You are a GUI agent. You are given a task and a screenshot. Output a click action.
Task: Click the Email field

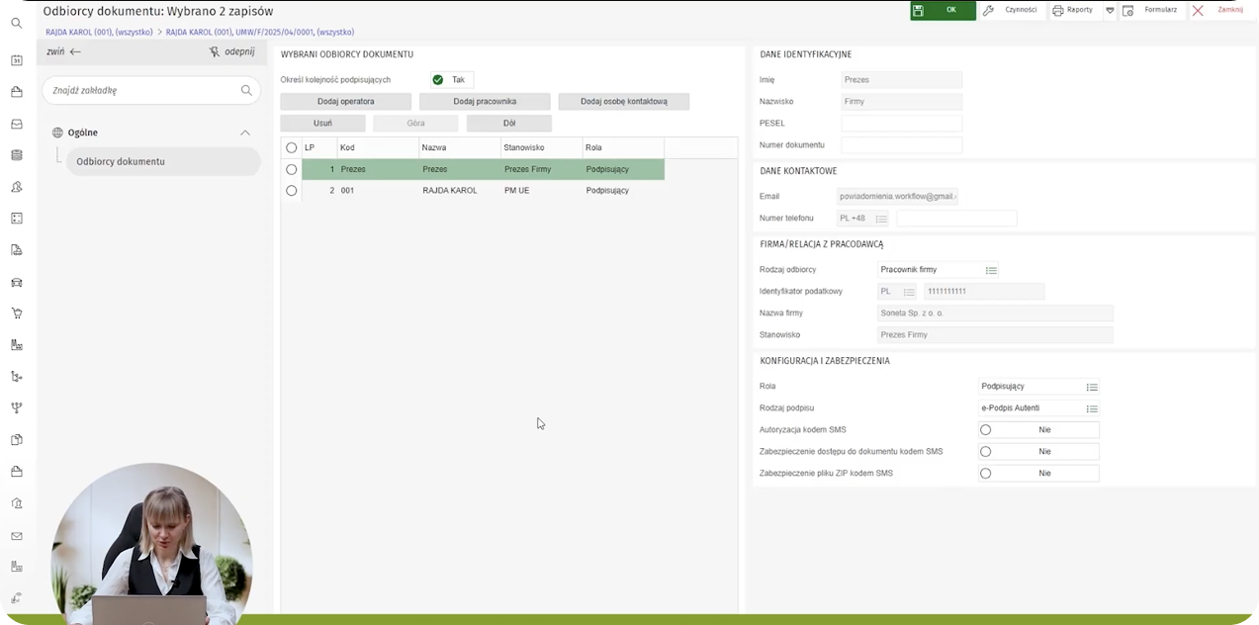(x=898, y=197)
